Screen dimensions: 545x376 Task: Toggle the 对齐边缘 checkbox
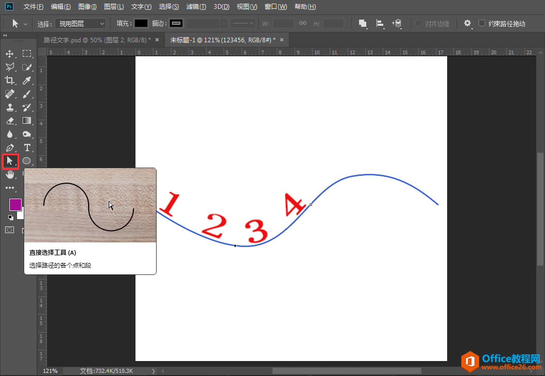(x=418, y=23)
